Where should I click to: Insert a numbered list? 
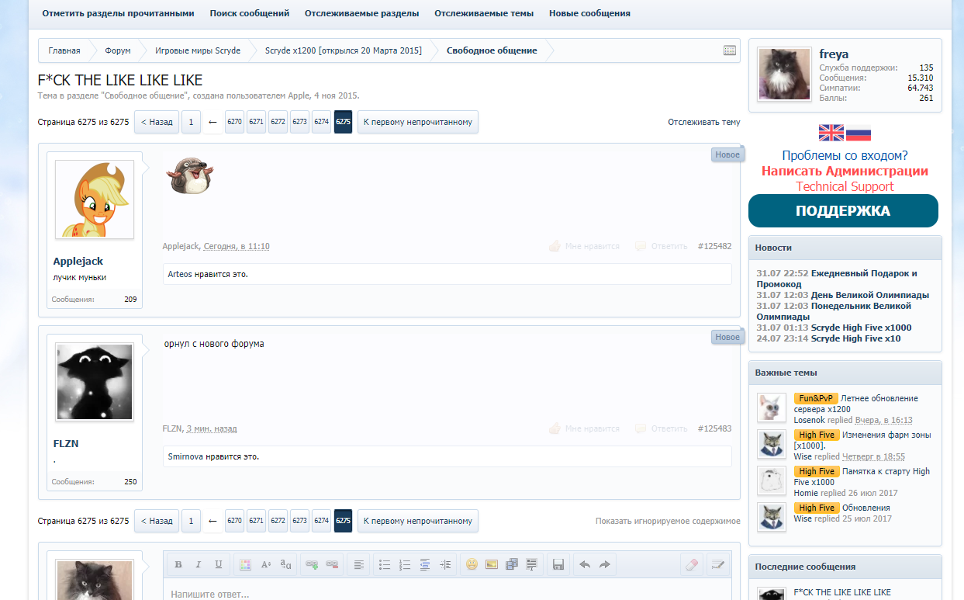(405, 564)
